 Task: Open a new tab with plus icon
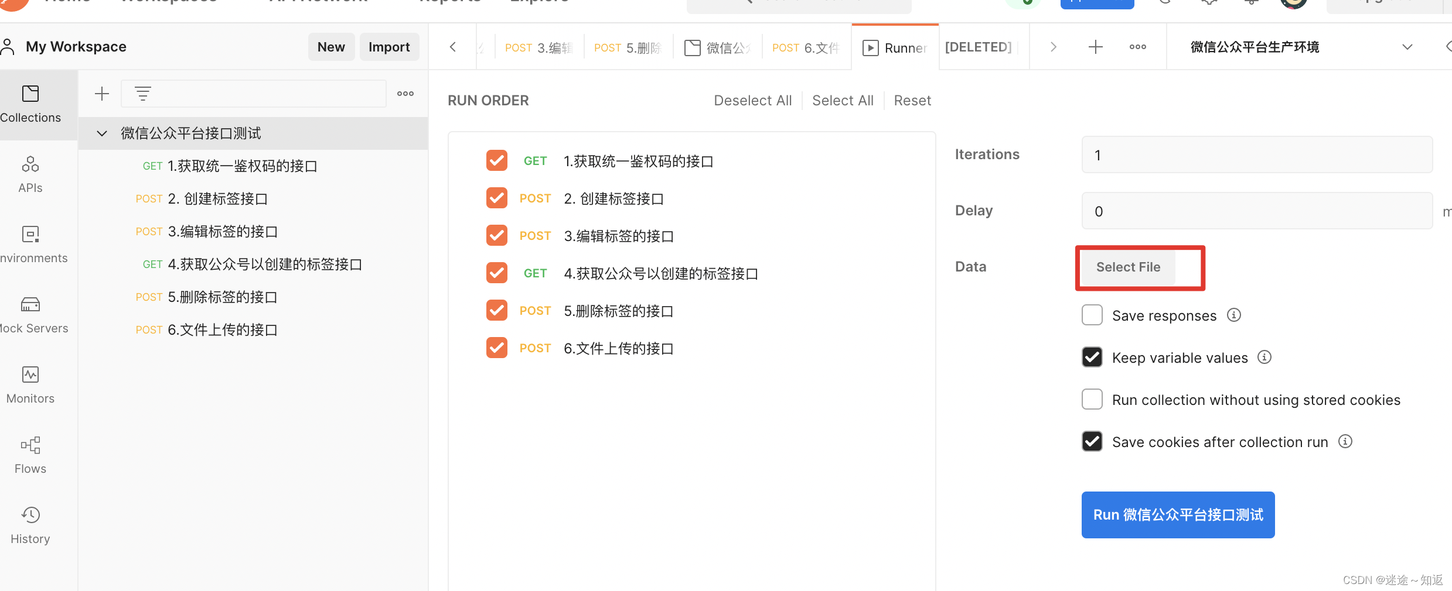(1095, 47)
